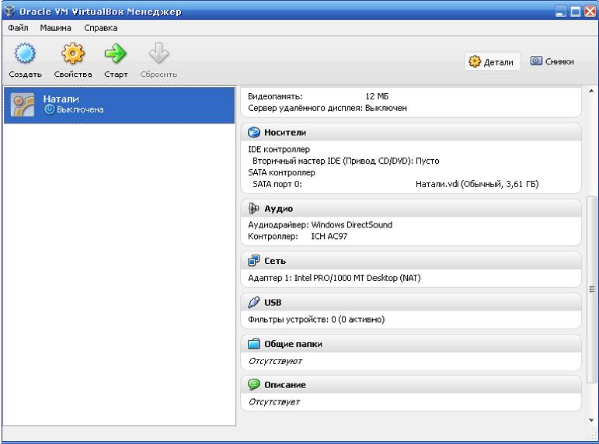Click the vertical scrollbar thumb
This screenshot has height=444, width=599.
click(x=591, y=290)
